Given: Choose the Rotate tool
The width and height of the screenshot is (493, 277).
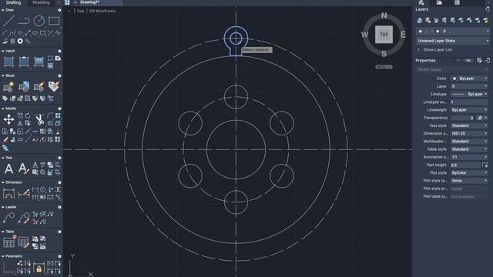Looking at the screenshot, I should tap(28, 116).
